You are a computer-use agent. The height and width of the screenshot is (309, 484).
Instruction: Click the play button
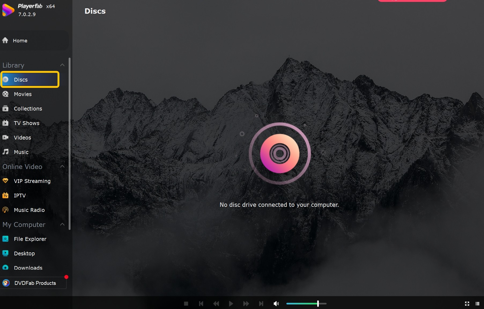tap(231, 304)
